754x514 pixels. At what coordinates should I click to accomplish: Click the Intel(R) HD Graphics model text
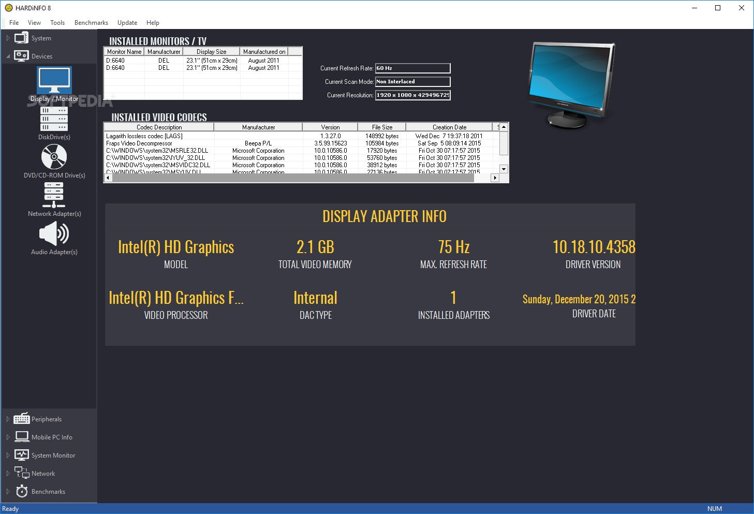(x=176, y=247)
